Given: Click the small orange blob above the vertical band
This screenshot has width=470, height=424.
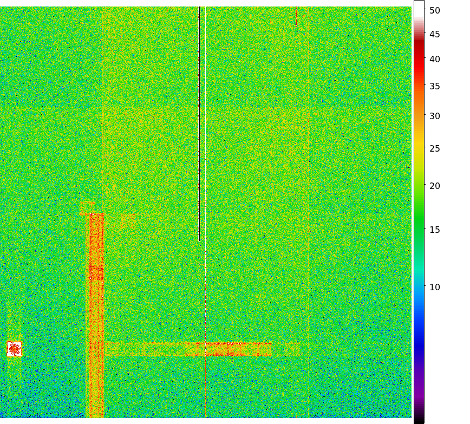Looking at the screenshot, I should point(87,207).
